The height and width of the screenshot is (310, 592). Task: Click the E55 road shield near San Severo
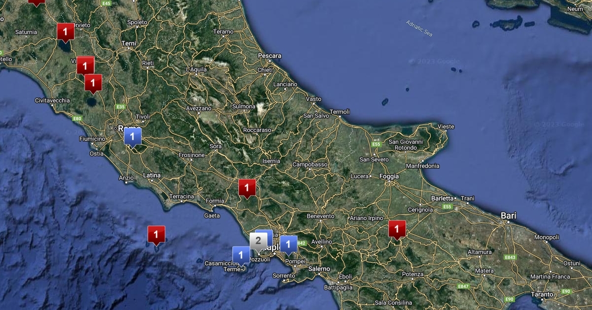(x=377, y=144)
